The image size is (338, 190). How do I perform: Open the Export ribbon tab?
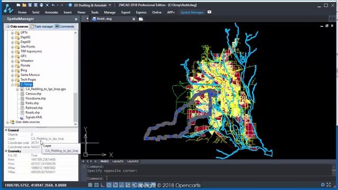pyautogui.click(x=126, y=12)
